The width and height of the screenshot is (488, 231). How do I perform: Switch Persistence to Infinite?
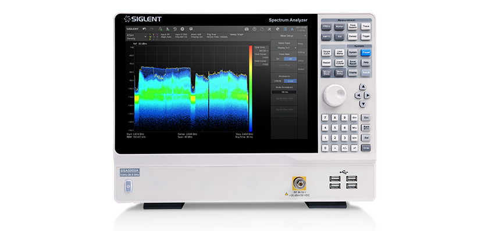pyautogui.click(x=278, y=81)
